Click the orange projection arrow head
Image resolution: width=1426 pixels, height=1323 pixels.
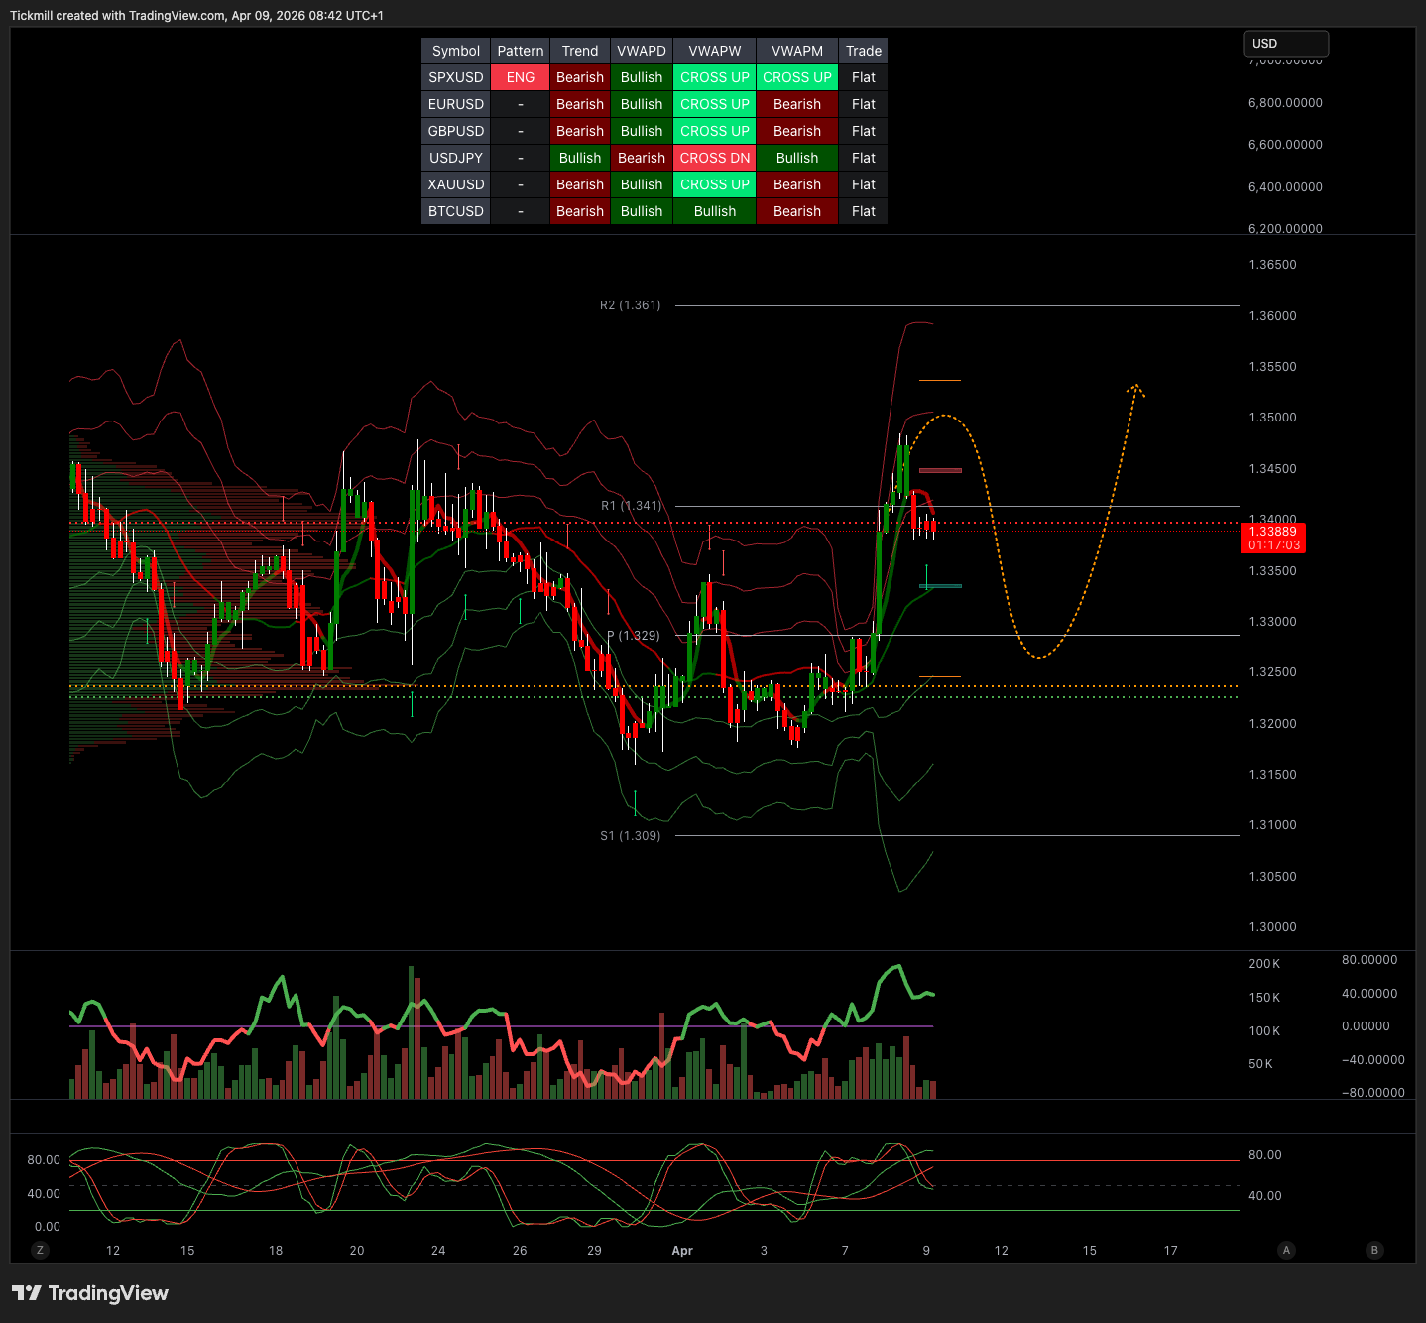(1135, 388)
